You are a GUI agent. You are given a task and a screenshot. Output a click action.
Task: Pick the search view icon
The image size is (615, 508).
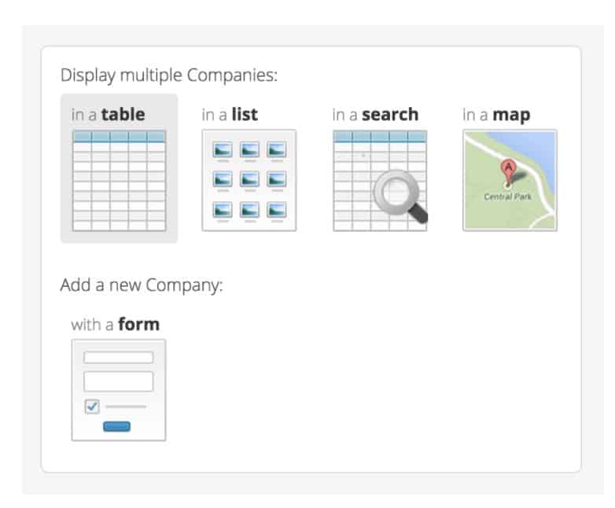pos(379,181)
